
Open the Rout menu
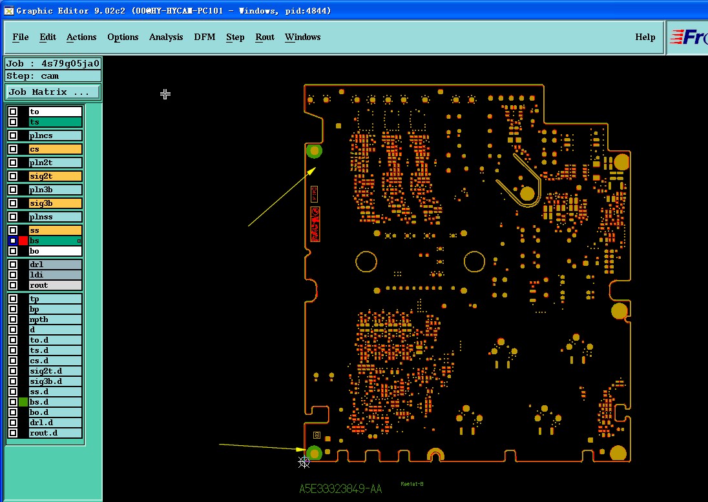tap(265, 37)
